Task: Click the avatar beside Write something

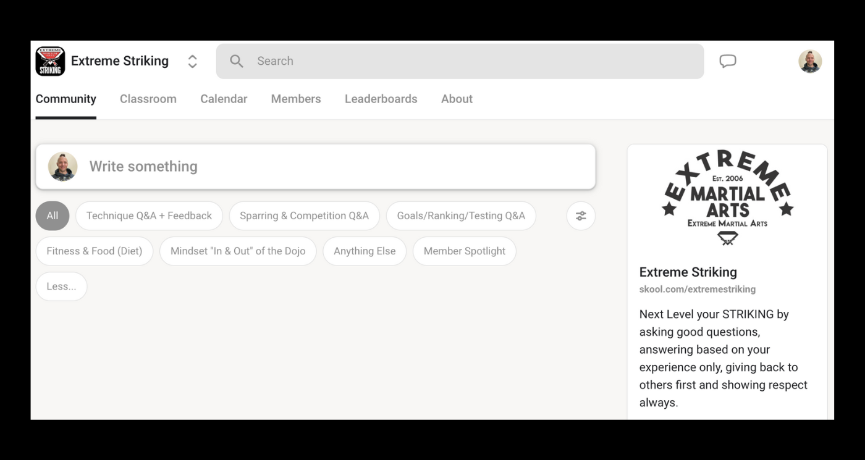Action: pos(63,167)
